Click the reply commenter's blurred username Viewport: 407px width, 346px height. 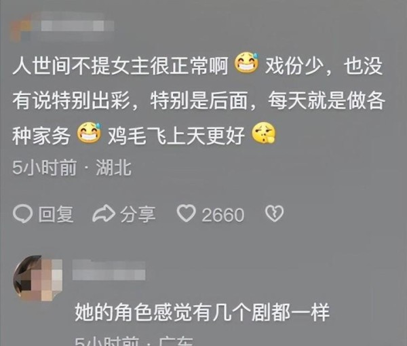(x=109, y=271)
